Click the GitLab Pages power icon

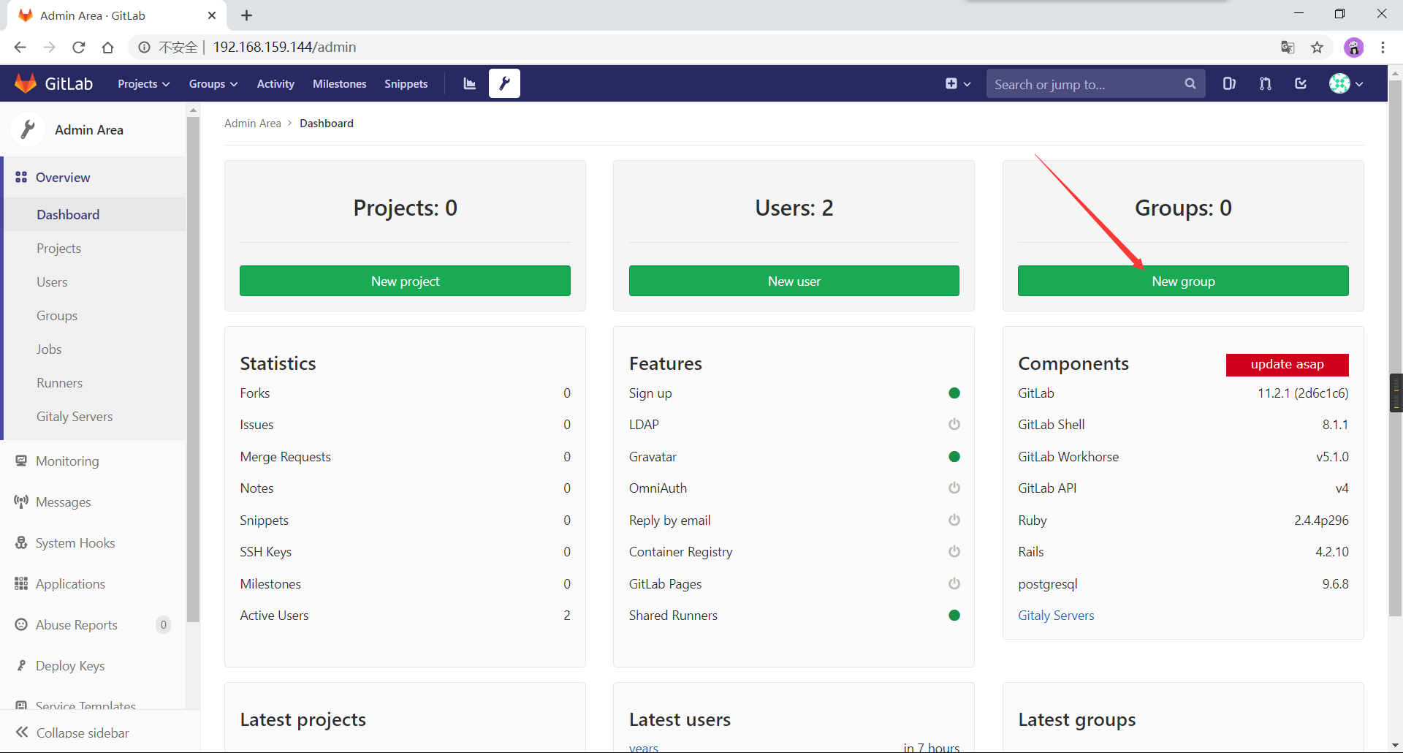point(954,583)
